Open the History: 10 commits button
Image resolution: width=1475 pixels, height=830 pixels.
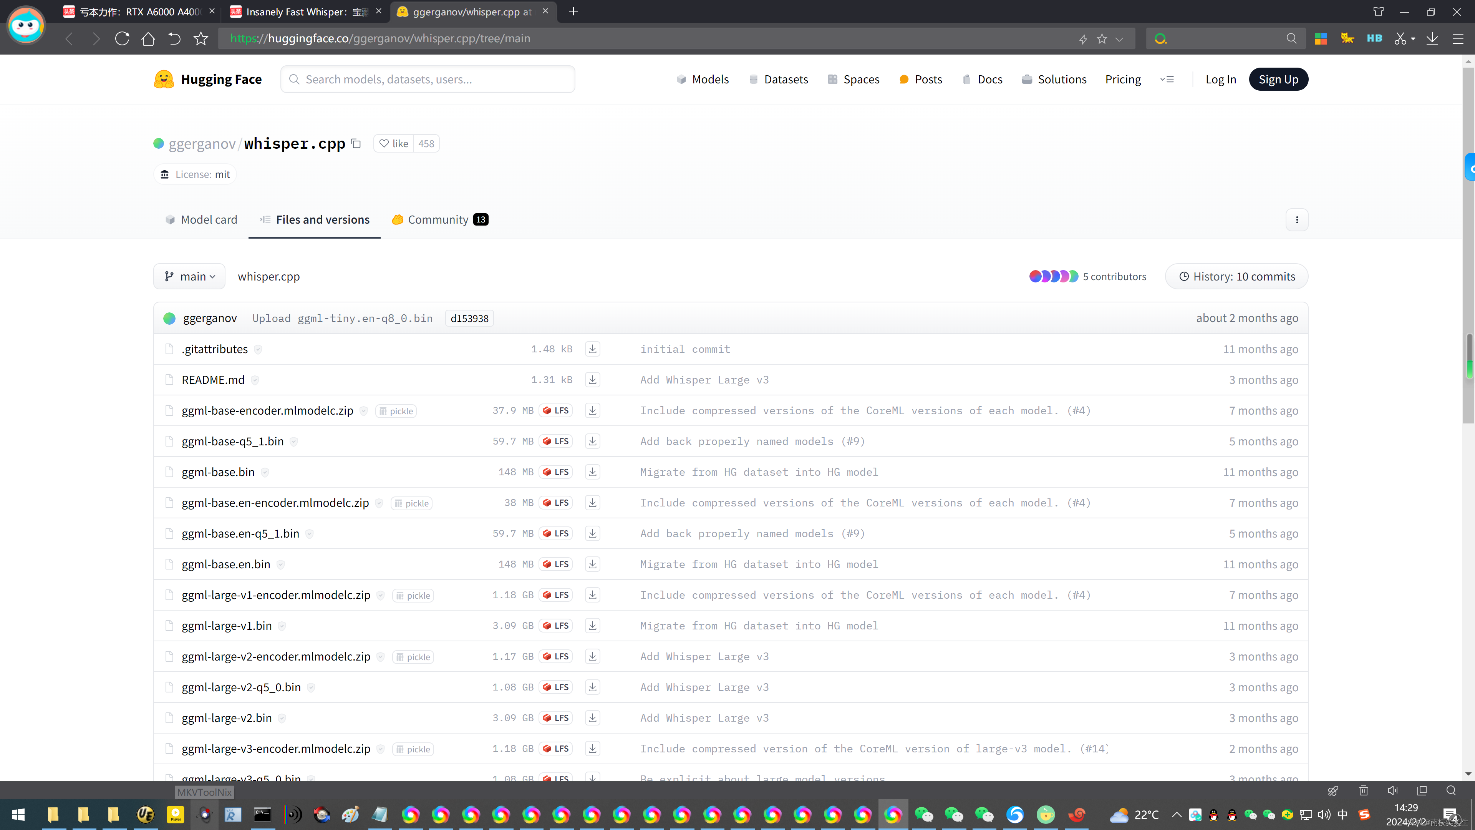point(1236,277)
